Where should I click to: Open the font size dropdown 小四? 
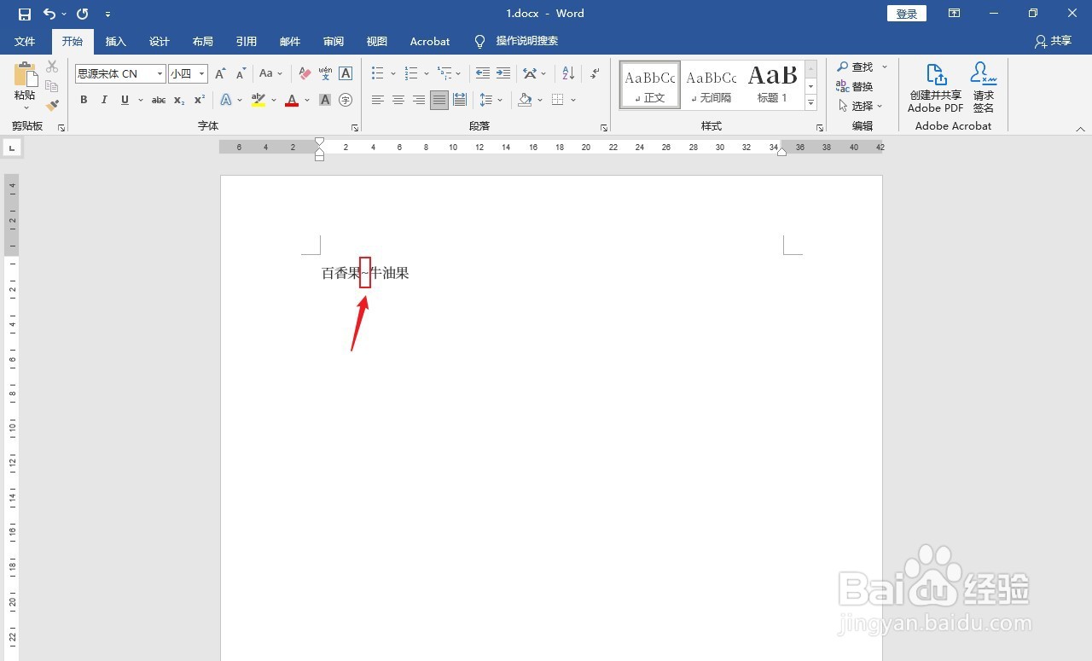click(202, 74)
